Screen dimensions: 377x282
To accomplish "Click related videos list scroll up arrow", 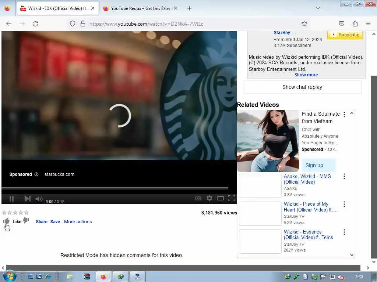I will [x=352, y=113].
